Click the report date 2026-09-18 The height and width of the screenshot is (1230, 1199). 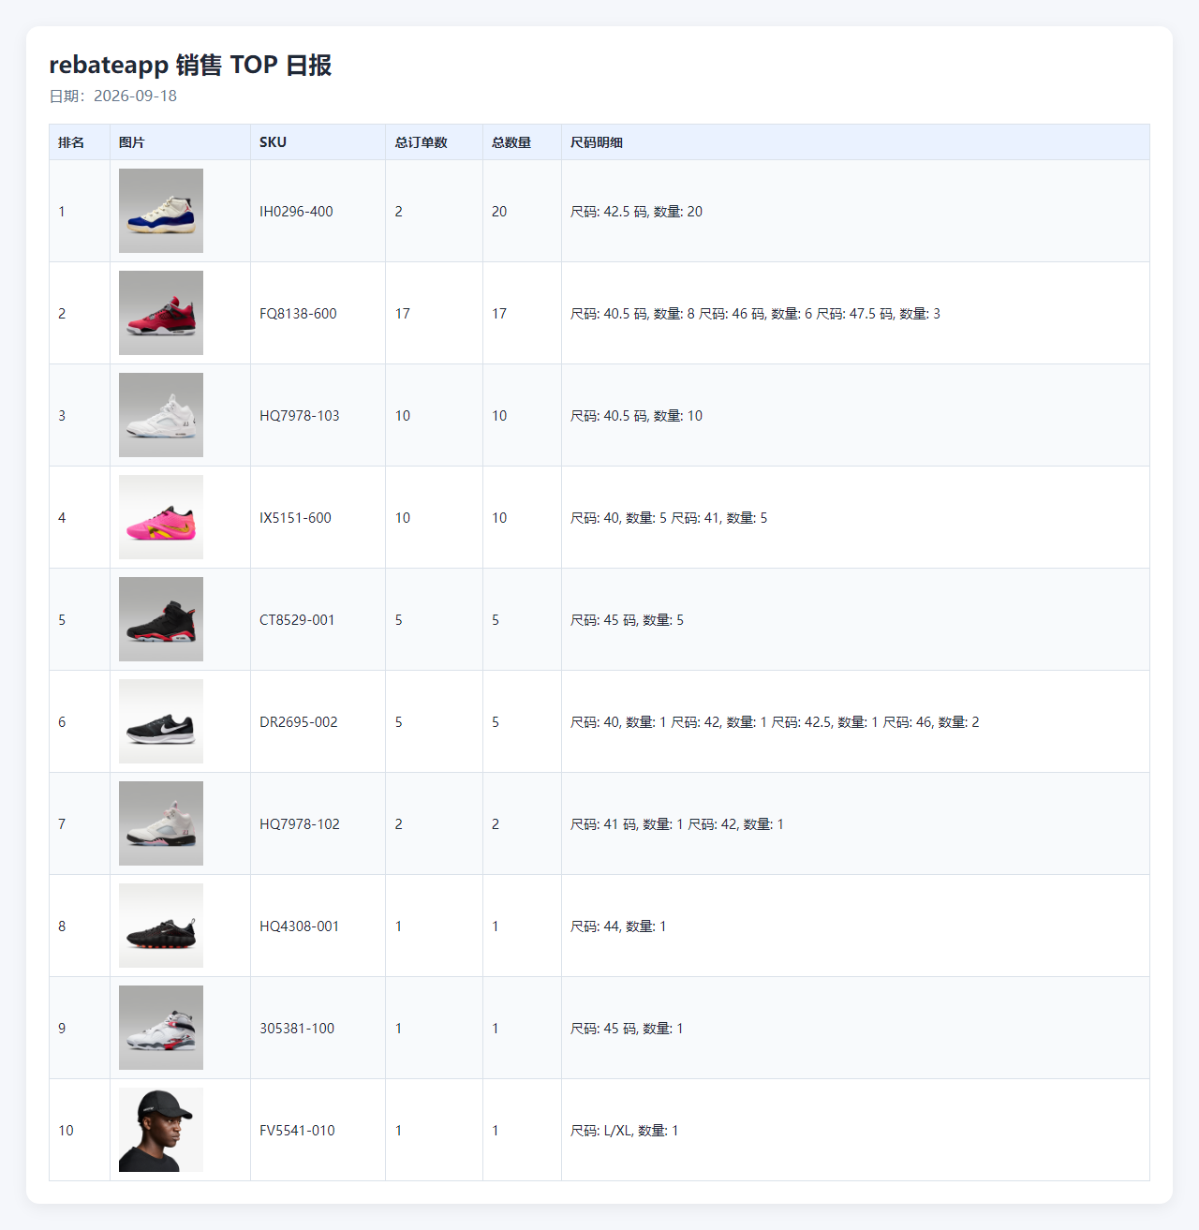point(135,96)
